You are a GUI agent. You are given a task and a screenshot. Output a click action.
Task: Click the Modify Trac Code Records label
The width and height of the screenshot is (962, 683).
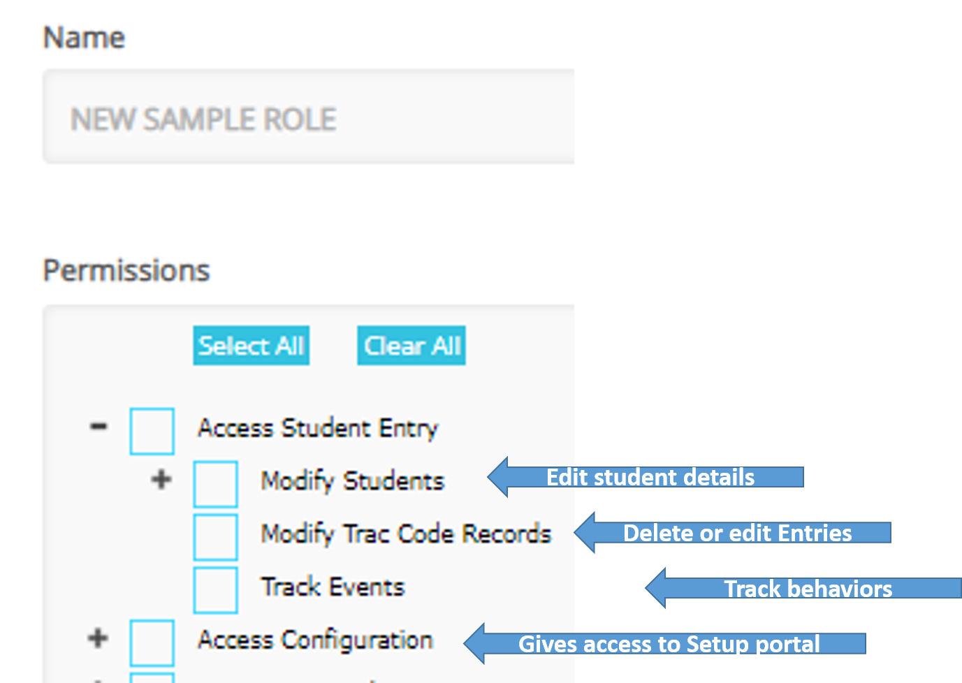(x=406, y=534)
